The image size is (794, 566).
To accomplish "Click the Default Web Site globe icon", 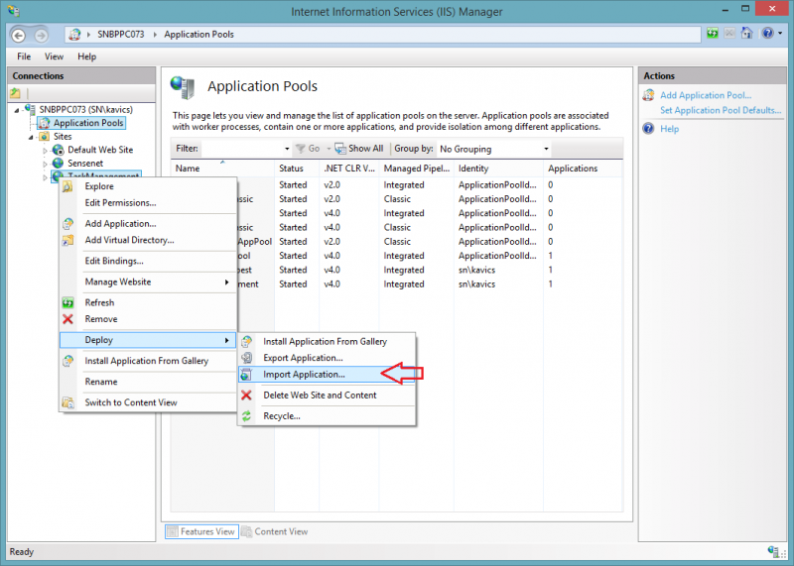I will tap(59, 150).
